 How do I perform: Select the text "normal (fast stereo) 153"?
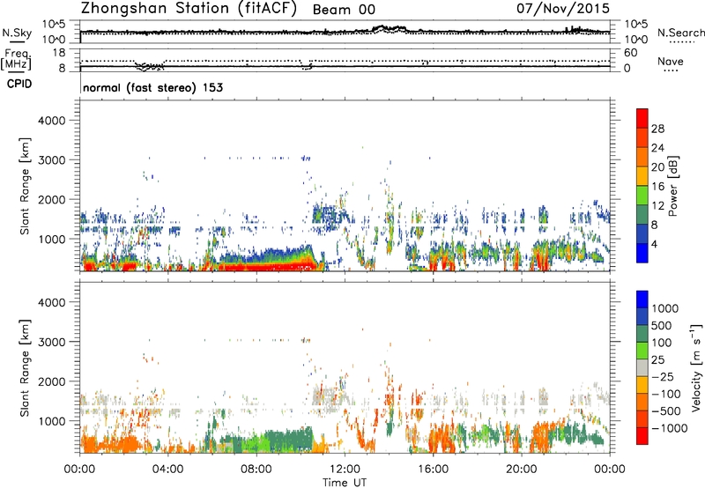pyautogui.click(x=152, y=87)
